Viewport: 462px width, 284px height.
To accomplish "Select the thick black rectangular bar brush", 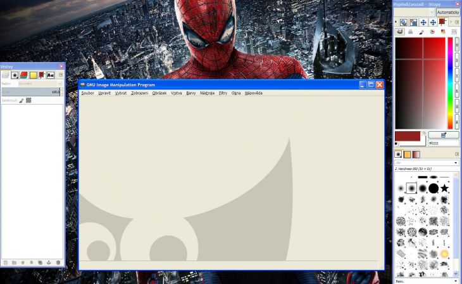I will pos(423,177).
